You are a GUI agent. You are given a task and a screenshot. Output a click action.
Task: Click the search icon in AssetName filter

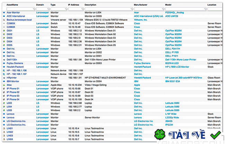coord(34,9)
